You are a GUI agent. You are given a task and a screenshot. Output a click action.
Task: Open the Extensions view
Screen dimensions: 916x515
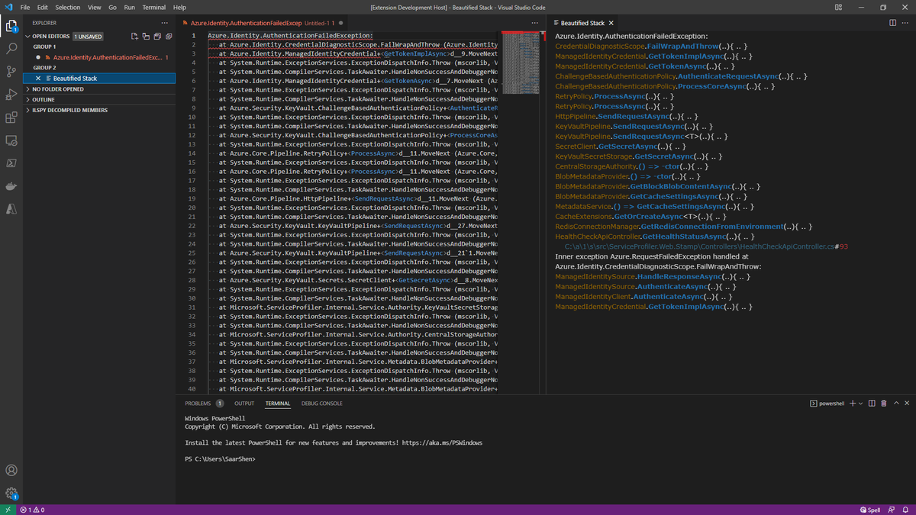(x=11, y=117)
